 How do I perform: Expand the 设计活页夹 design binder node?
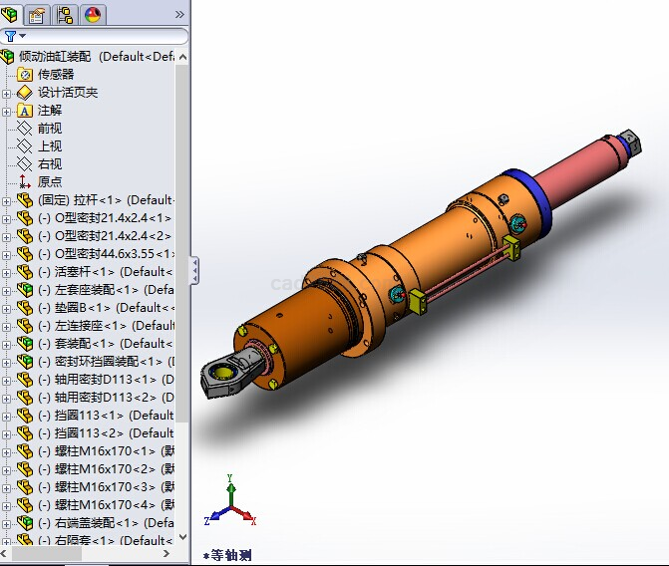click(x=7, y=93)
